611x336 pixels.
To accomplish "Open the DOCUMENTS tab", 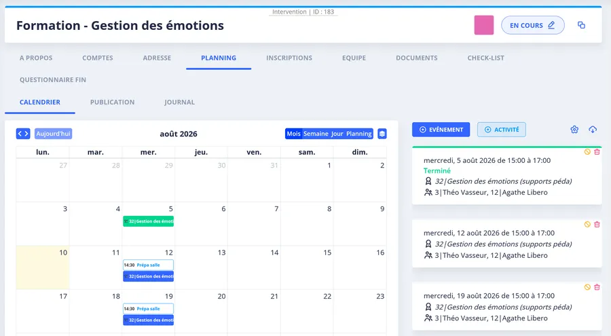I will pyautogui.click(x=417, y=58).
